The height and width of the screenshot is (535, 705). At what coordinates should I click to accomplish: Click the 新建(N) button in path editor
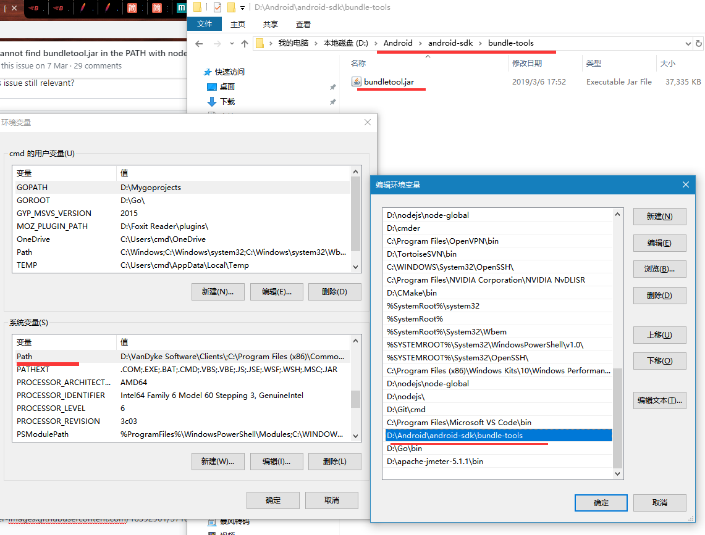point(659,217)
